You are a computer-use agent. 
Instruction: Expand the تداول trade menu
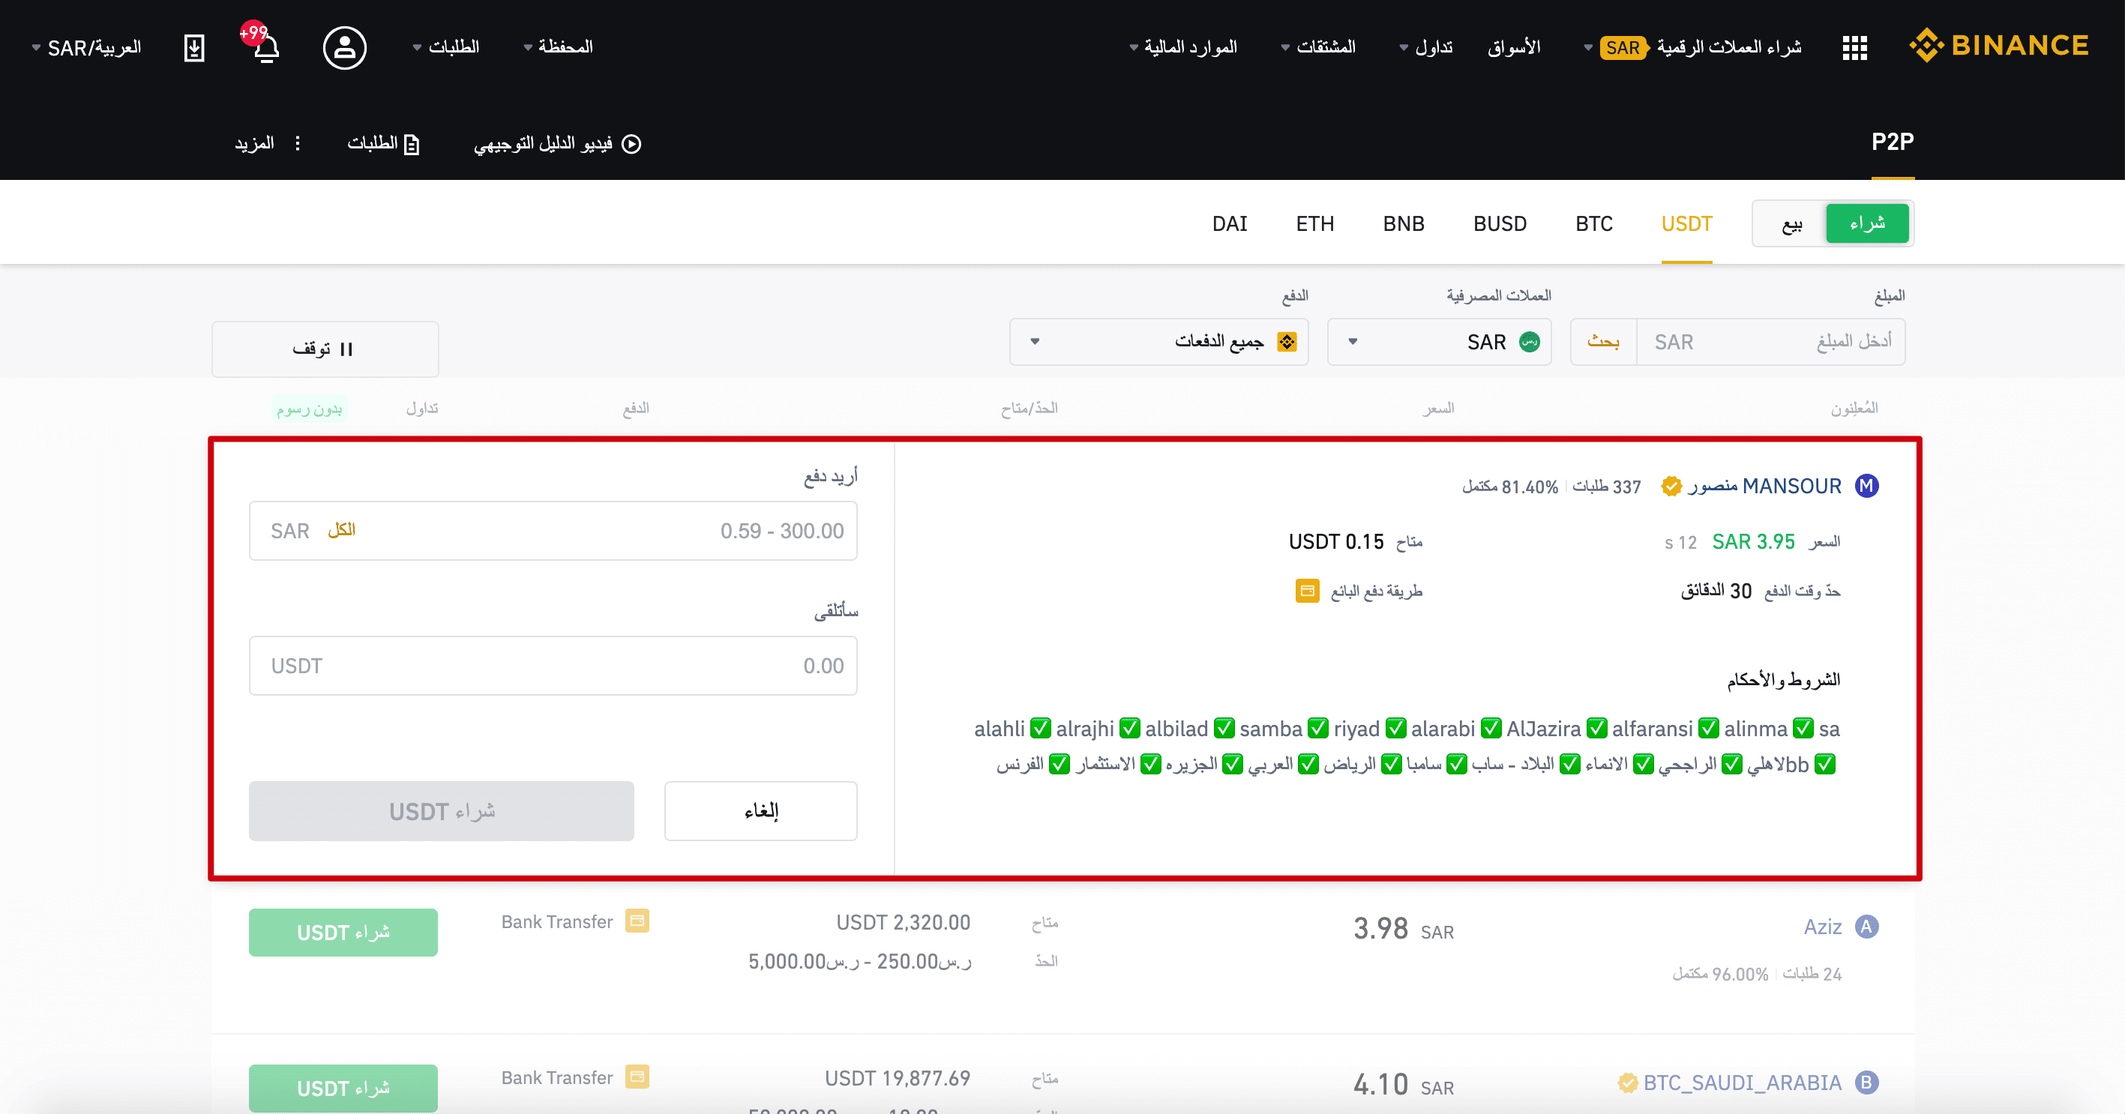[x=1426, y=47]
